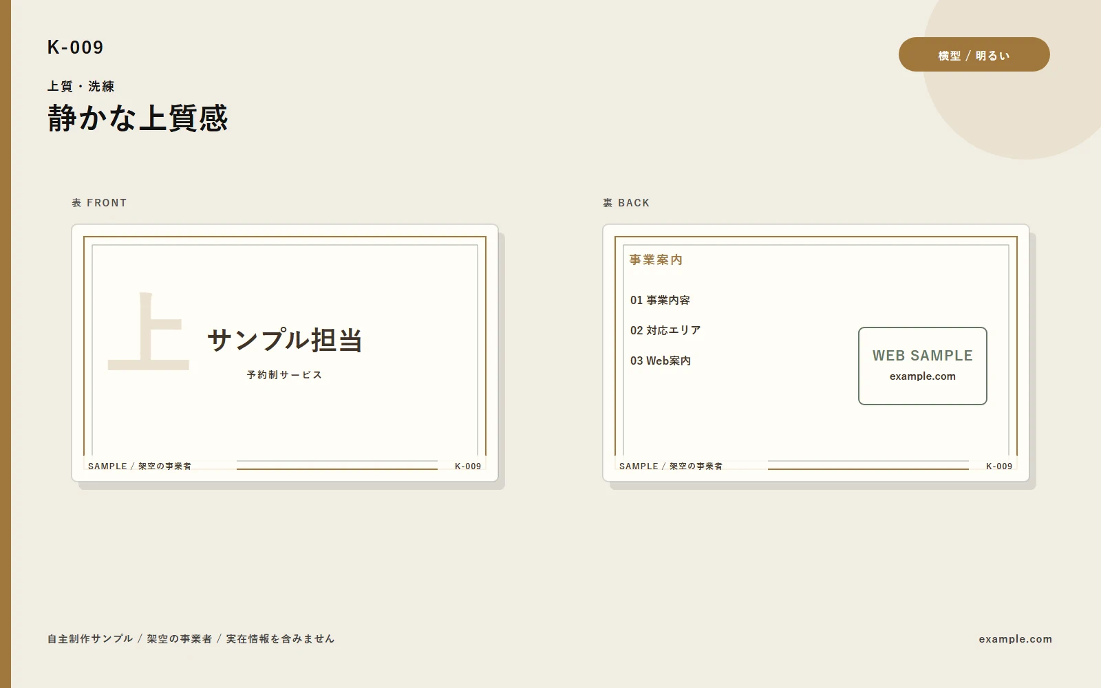Screen dimensions: 1101x688
Task: Click the 上質・洗練 subtitle text
Action: (81, 87)
